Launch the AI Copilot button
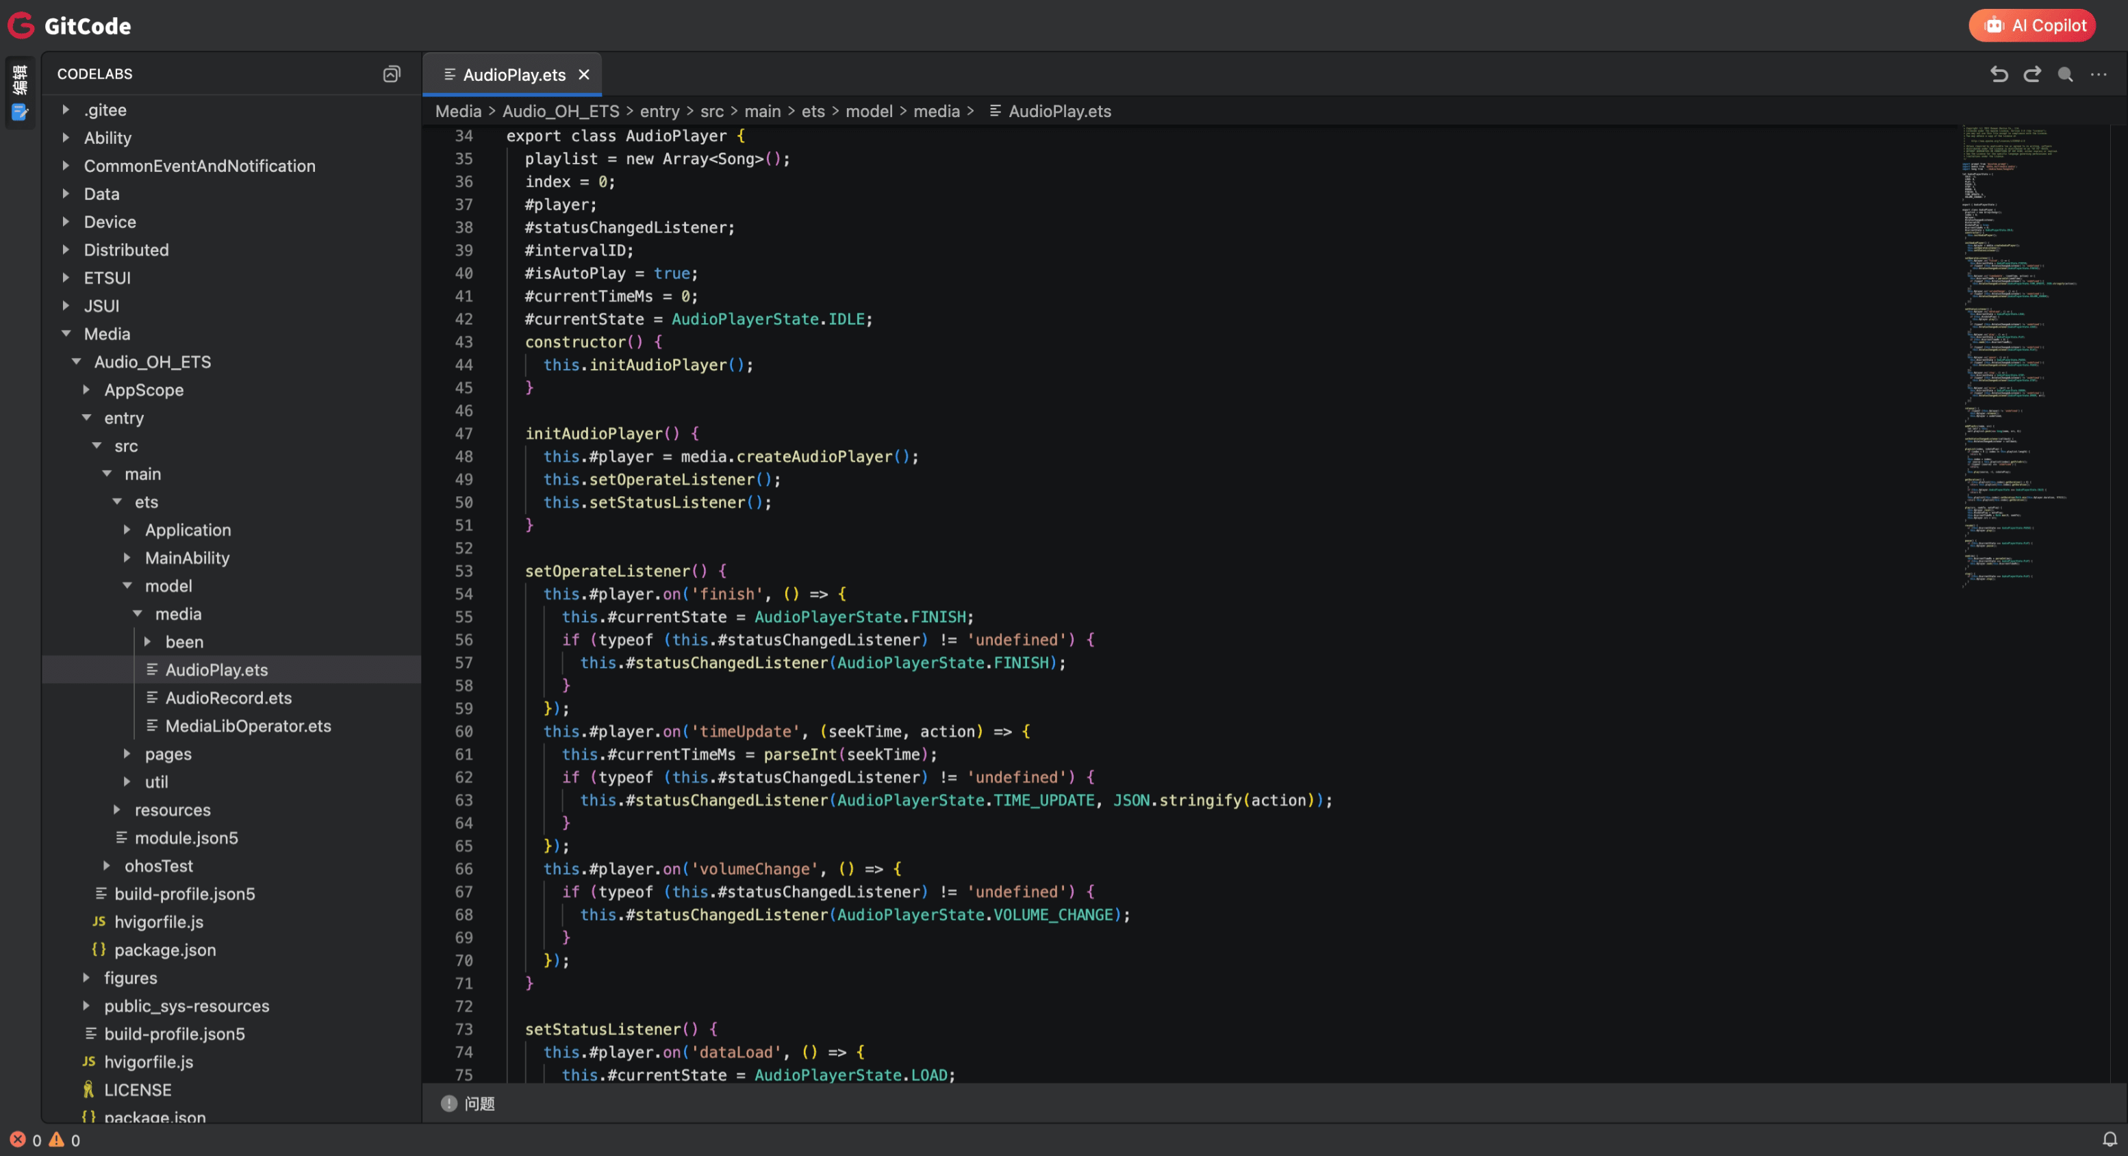Image resolution: width=2128 pixels, height=1156 pixels. pos(2031,25)
